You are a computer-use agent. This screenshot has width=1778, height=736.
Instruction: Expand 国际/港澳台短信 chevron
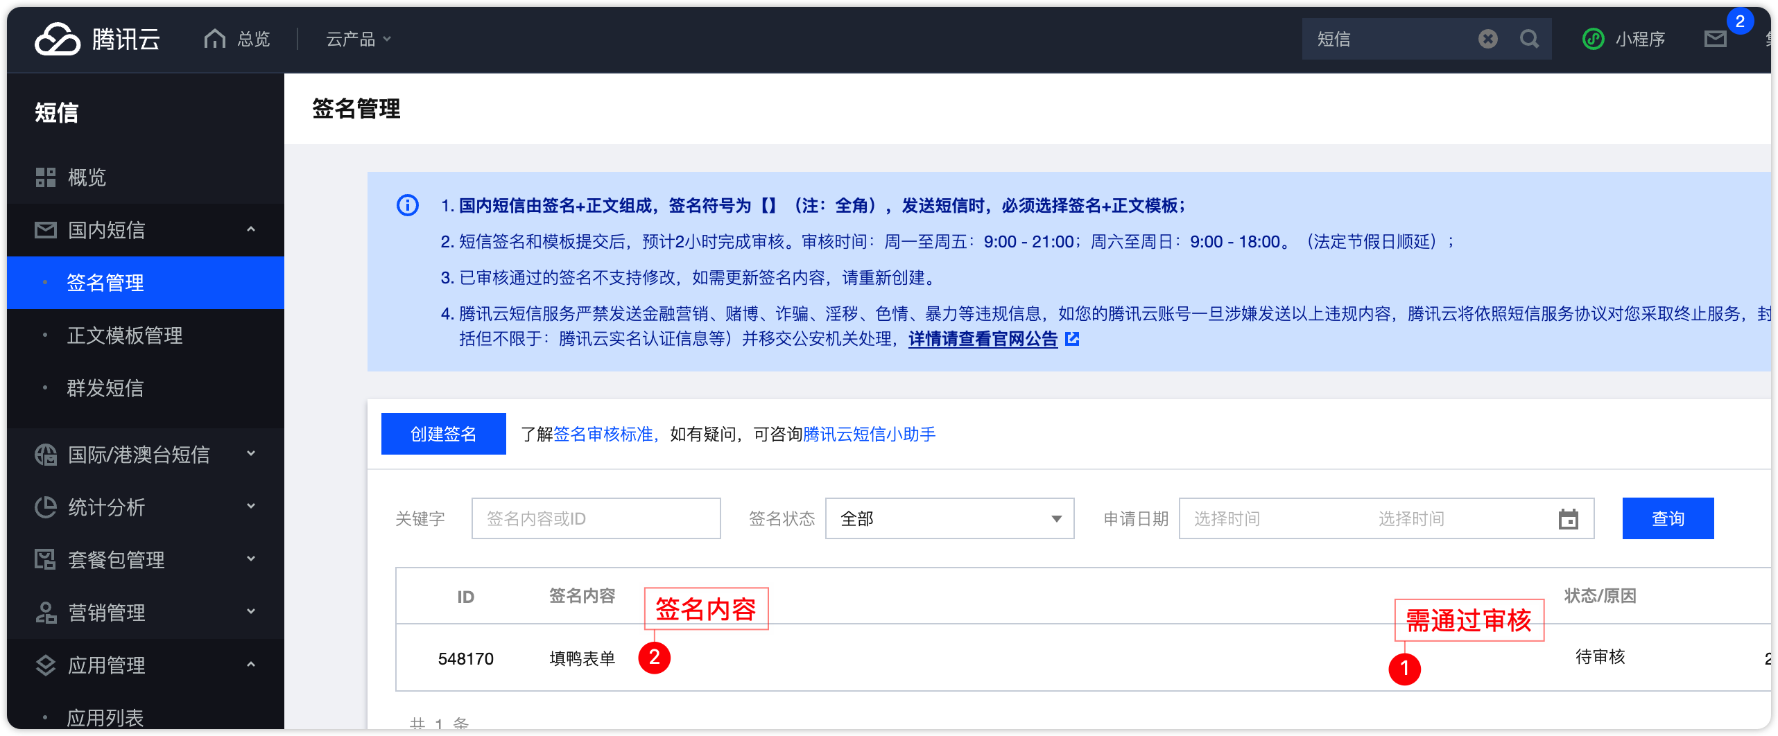point(251,454)
